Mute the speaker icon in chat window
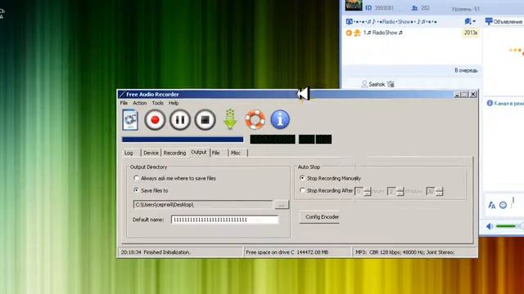 pyautogui.click(x=490, y=226)
